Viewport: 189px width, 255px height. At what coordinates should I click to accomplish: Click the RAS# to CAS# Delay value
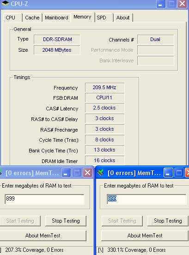[104, 118]
